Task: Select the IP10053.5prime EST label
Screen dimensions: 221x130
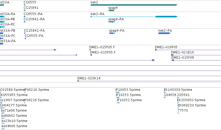Action: pyautogui.click(x=128, y=90)
